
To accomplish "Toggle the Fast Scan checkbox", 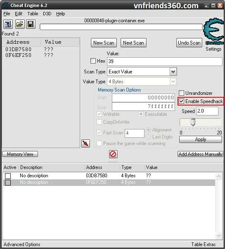I will coord(99,132).
